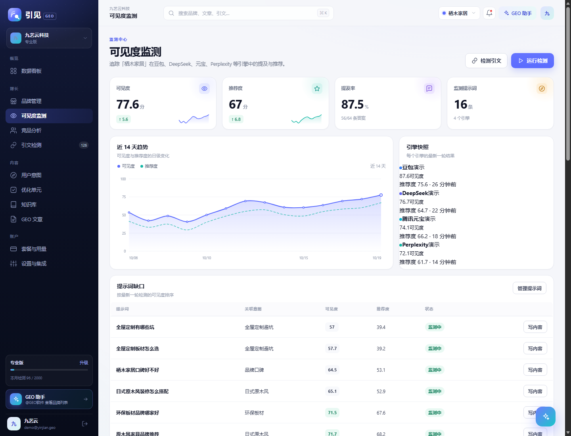Open the GEO 助手 sidebar card
Screen dimensions: 571x436
tap(49, 399)
